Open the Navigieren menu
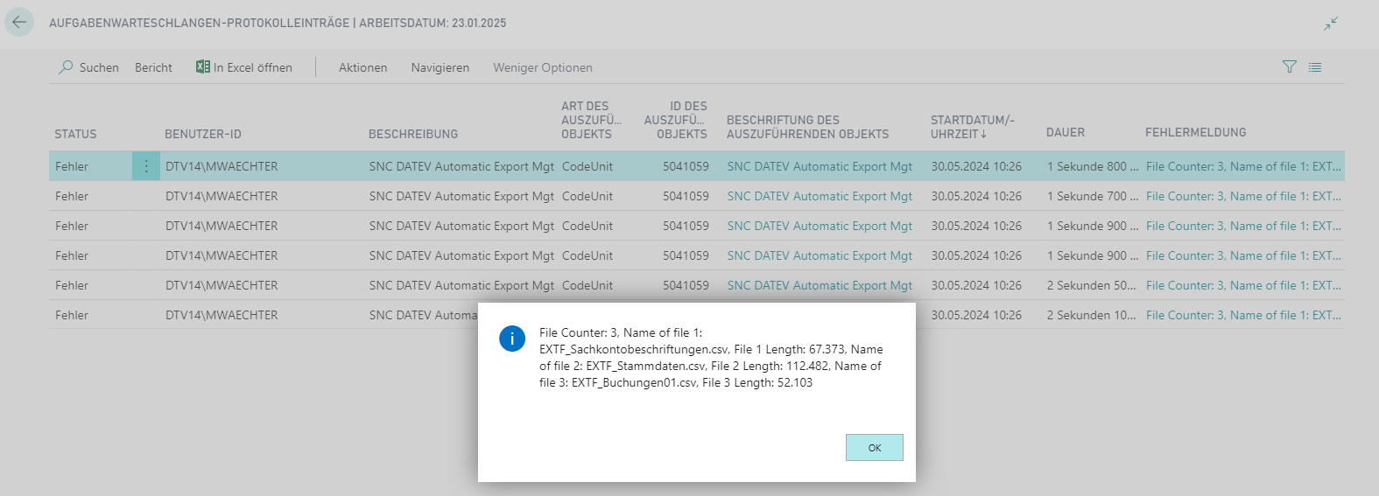This screenshot has width=1379, height=496. (x=440, y=67)
